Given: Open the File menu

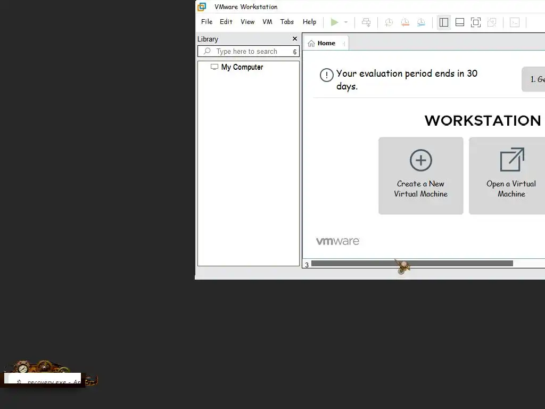Looking at the screenshot, I should [207, 22].
